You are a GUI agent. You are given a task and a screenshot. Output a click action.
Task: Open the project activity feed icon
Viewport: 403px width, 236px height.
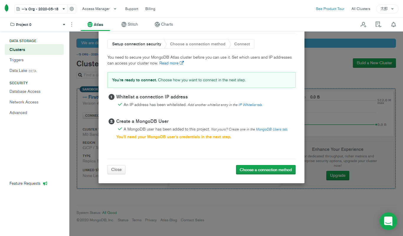tap(378, 24)
